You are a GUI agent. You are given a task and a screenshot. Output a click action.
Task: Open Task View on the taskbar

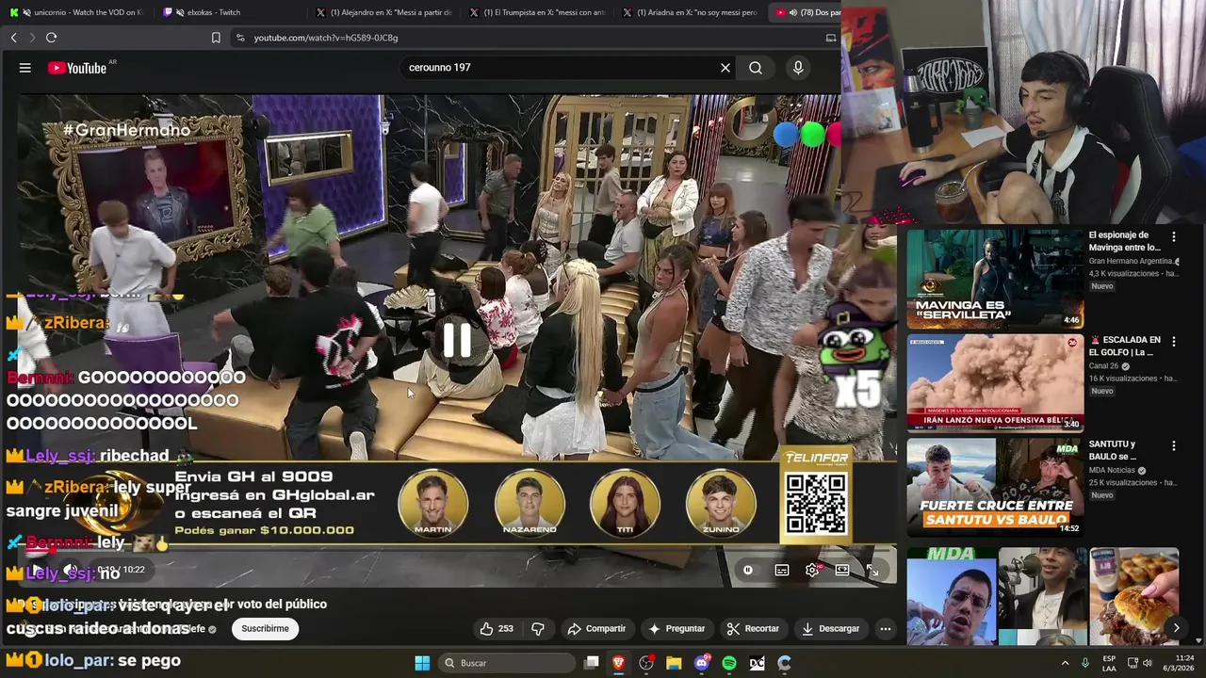point(592,663)
